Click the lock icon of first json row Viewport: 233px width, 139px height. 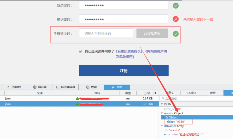coord(77,98)
